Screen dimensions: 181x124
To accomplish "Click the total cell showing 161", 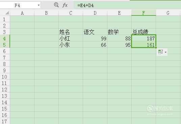I will point(144,45).
